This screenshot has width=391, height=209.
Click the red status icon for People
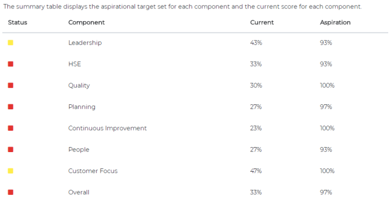click(x=11, y=150)
